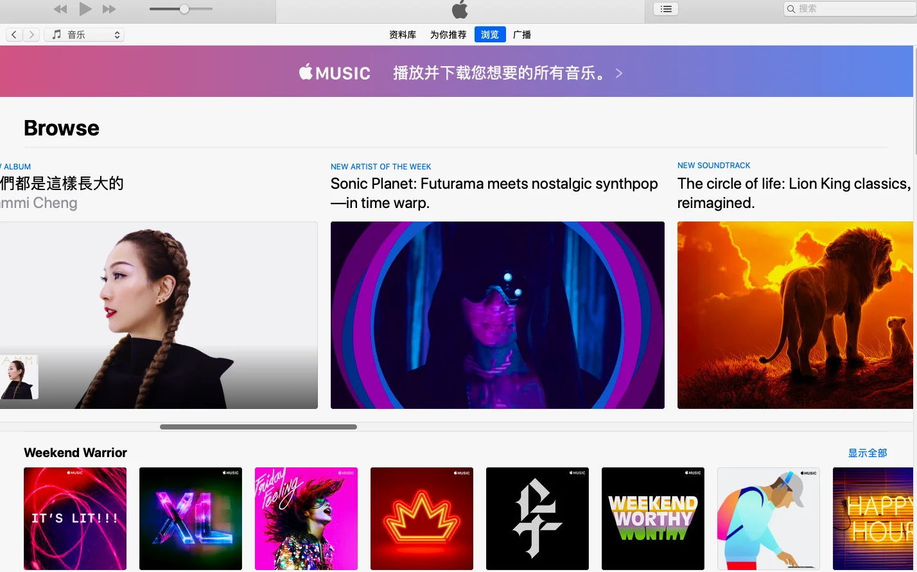The width and height of the screenshot is (917, 572).
Task: Open the red neon crown playlist cover
Action: tap(422, 519)
